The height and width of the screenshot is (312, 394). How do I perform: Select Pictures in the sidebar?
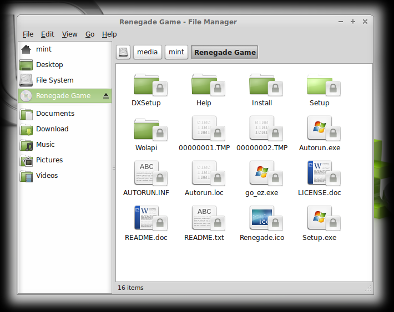pyautogui.click(x=49, y=160)
